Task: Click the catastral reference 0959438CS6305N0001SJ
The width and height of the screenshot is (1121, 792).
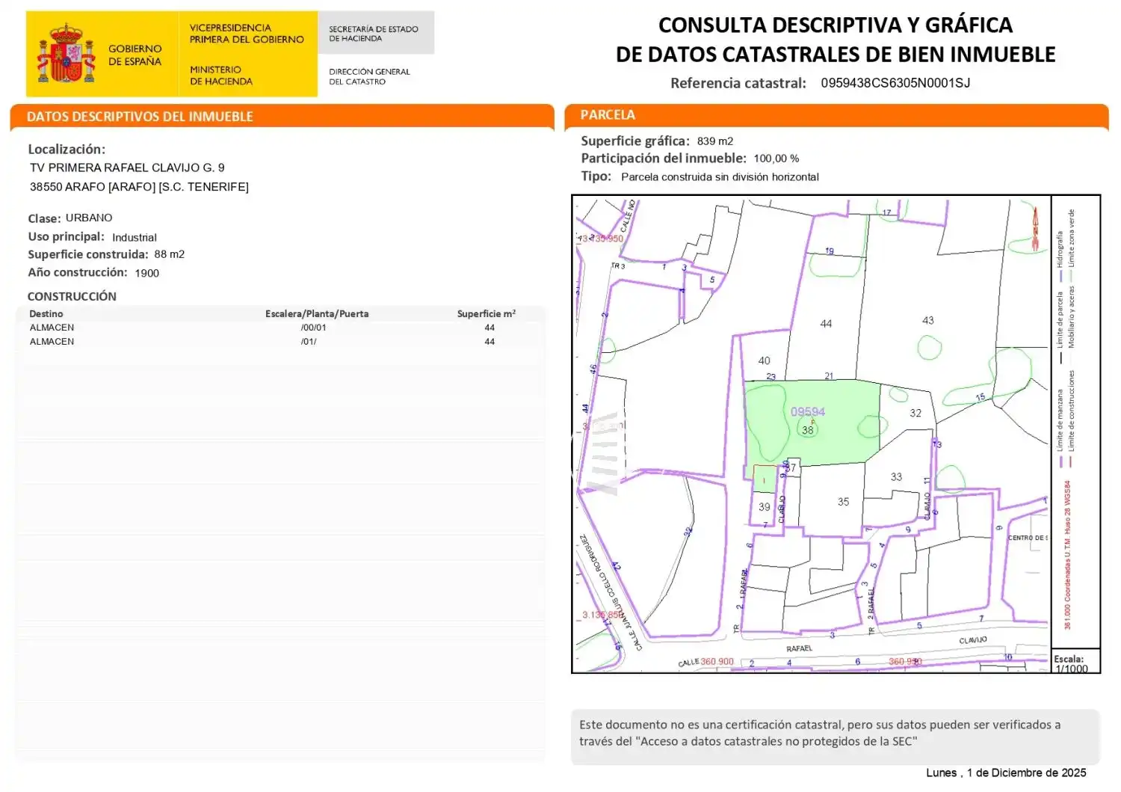Action: (x=895, y=83)
